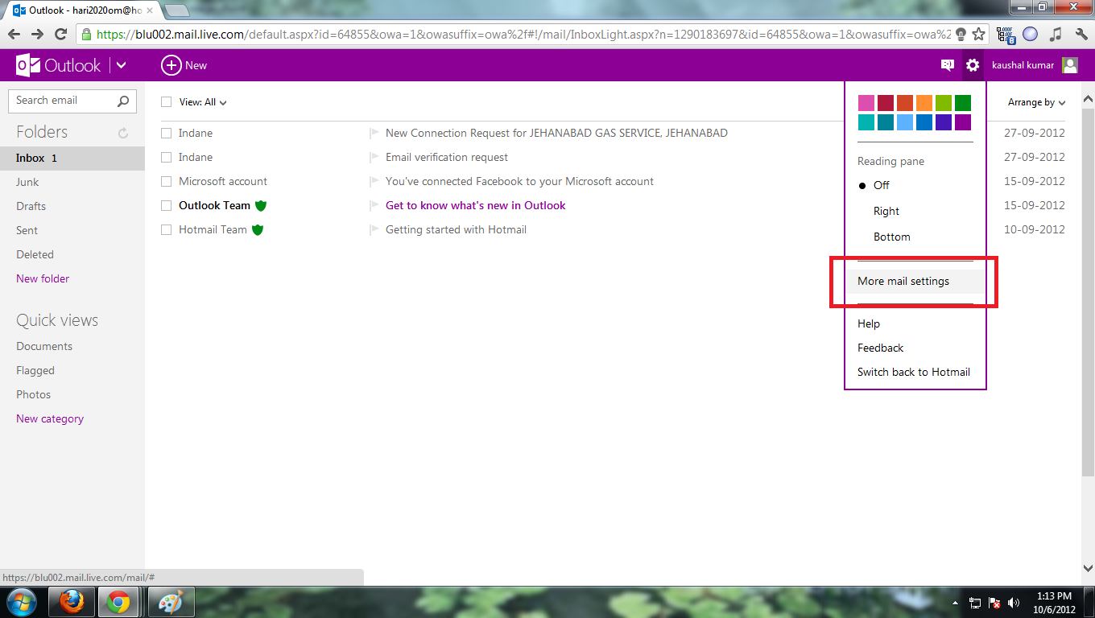Go back using the browser back arrow
Viewport: 1095px width, 618px height.
click(14, 35)
